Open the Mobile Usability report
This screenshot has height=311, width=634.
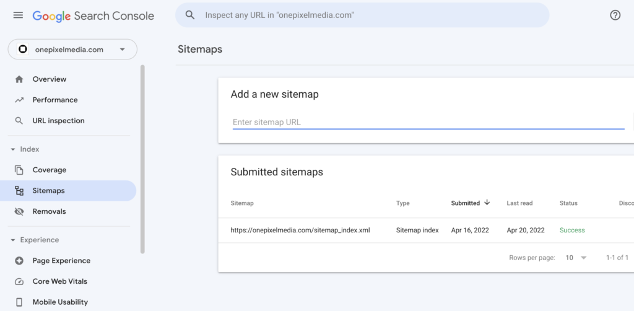pyautogui.click(x=68, y=302)
